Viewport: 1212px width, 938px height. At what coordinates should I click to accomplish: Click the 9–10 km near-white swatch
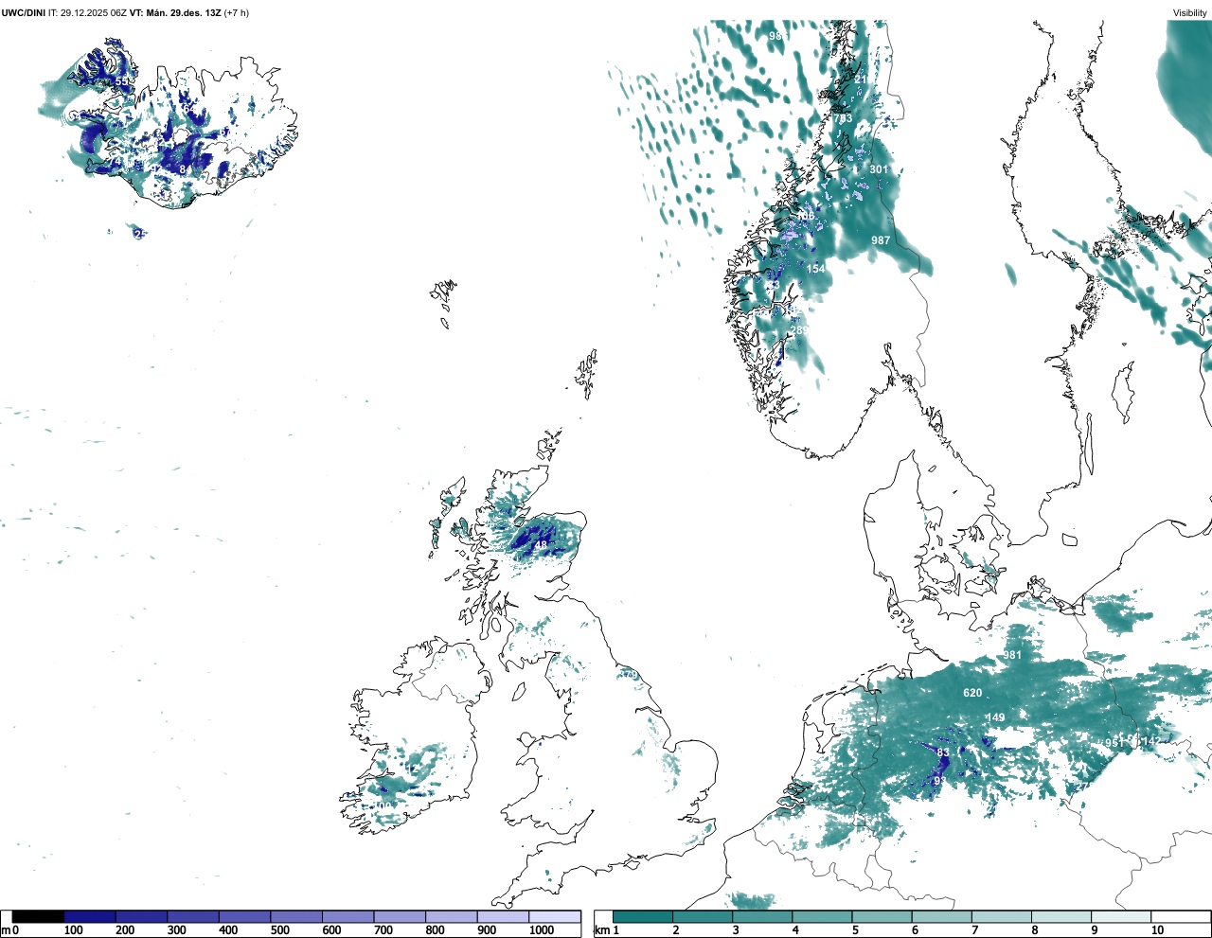(1120, 916)
